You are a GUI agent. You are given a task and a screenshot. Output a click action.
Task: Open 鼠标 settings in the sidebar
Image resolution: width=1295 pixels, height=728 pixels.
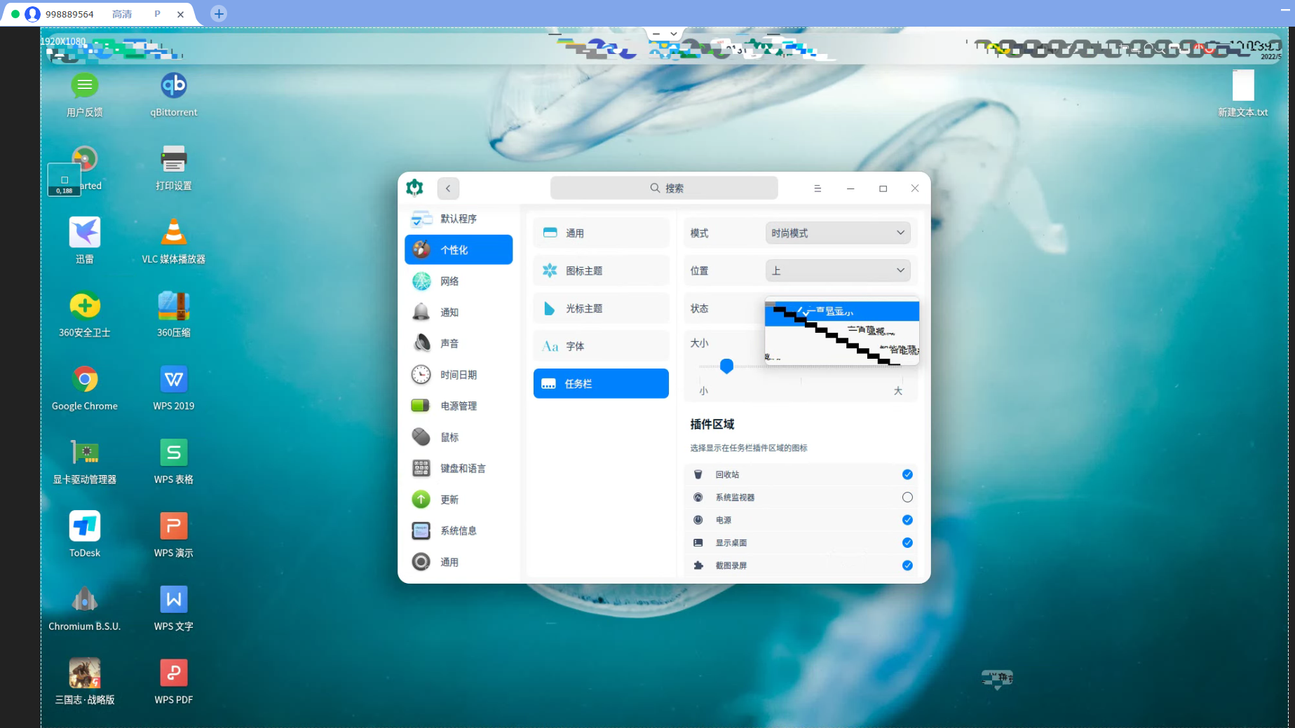pos(459,437)
